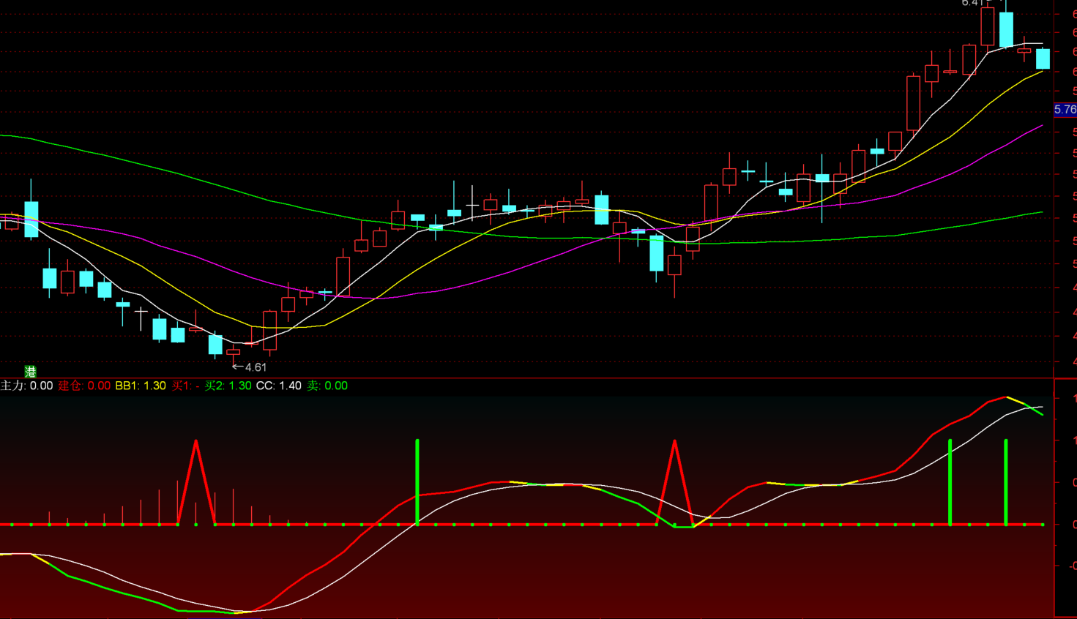Click the left red triangular spike in indicator
This screenshot has height=619, width=1077.
(196, 482)
